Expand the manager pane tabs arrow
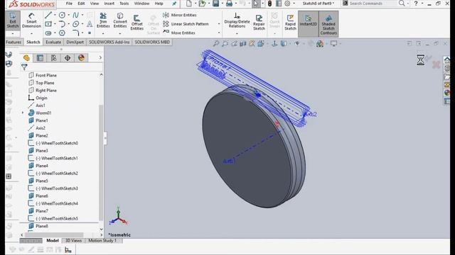Image resolution: width=455 pixels, height=255 pixels. pos(100,58)
